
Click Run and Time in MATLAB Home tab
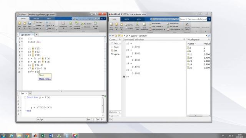point(173,26)
